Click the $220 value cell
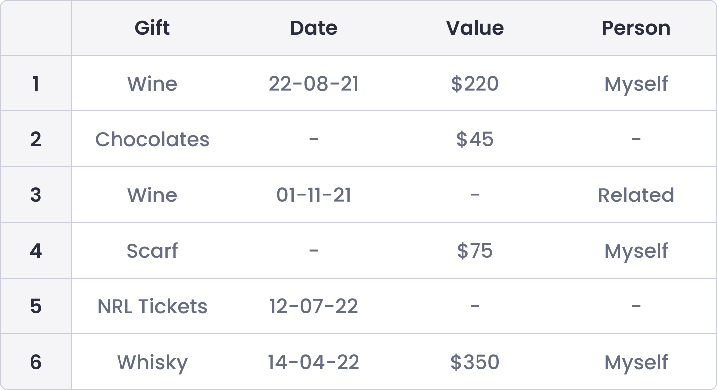 click(x=475, y=83)
